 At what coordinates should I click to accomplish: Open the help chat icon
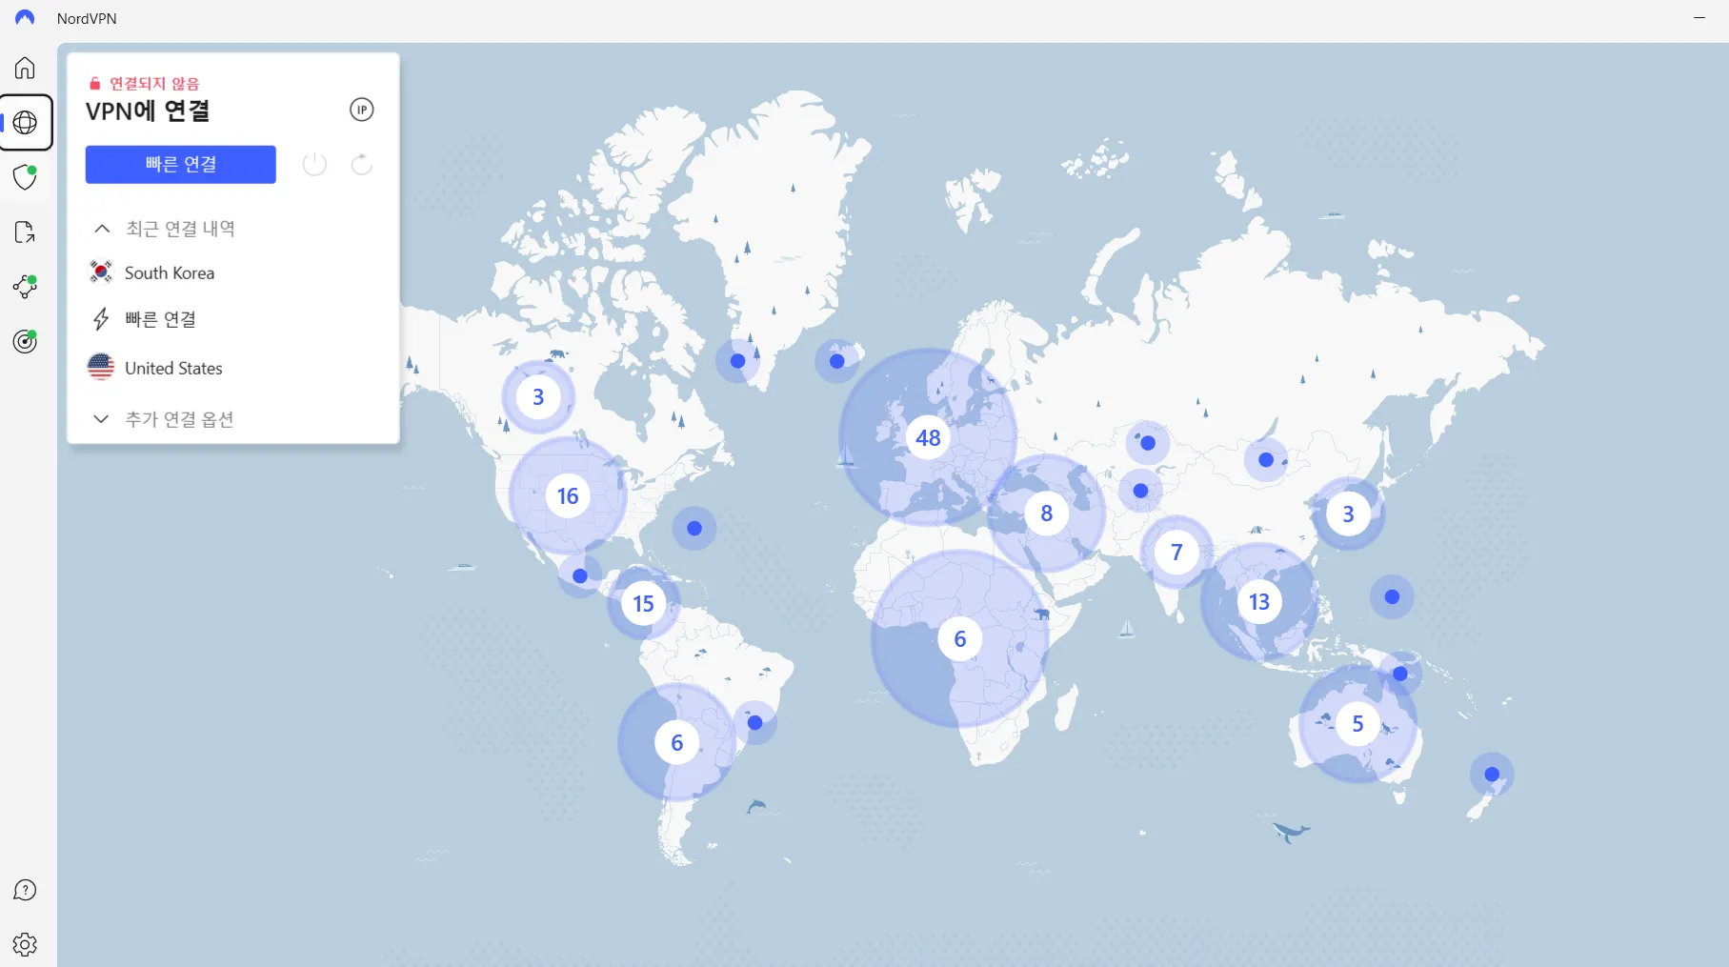(25, 890)
